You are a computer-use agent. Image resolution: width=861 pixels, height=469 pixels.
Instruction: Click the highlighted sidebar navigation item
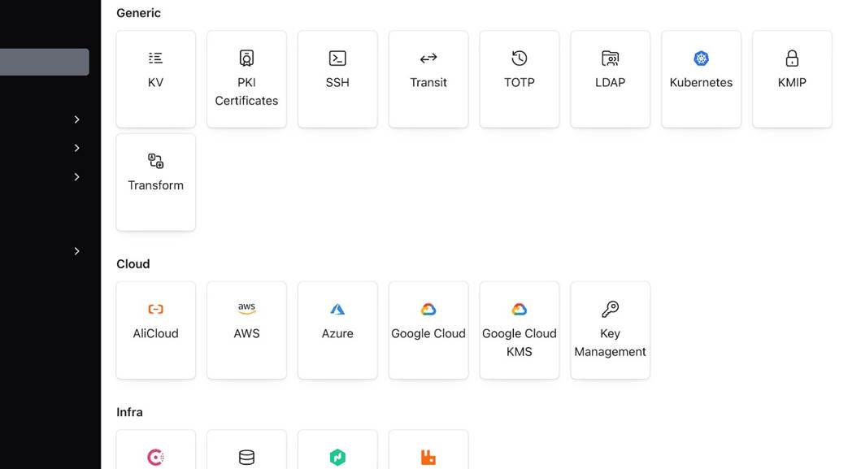pyautogui.click(x=44, y=62)
